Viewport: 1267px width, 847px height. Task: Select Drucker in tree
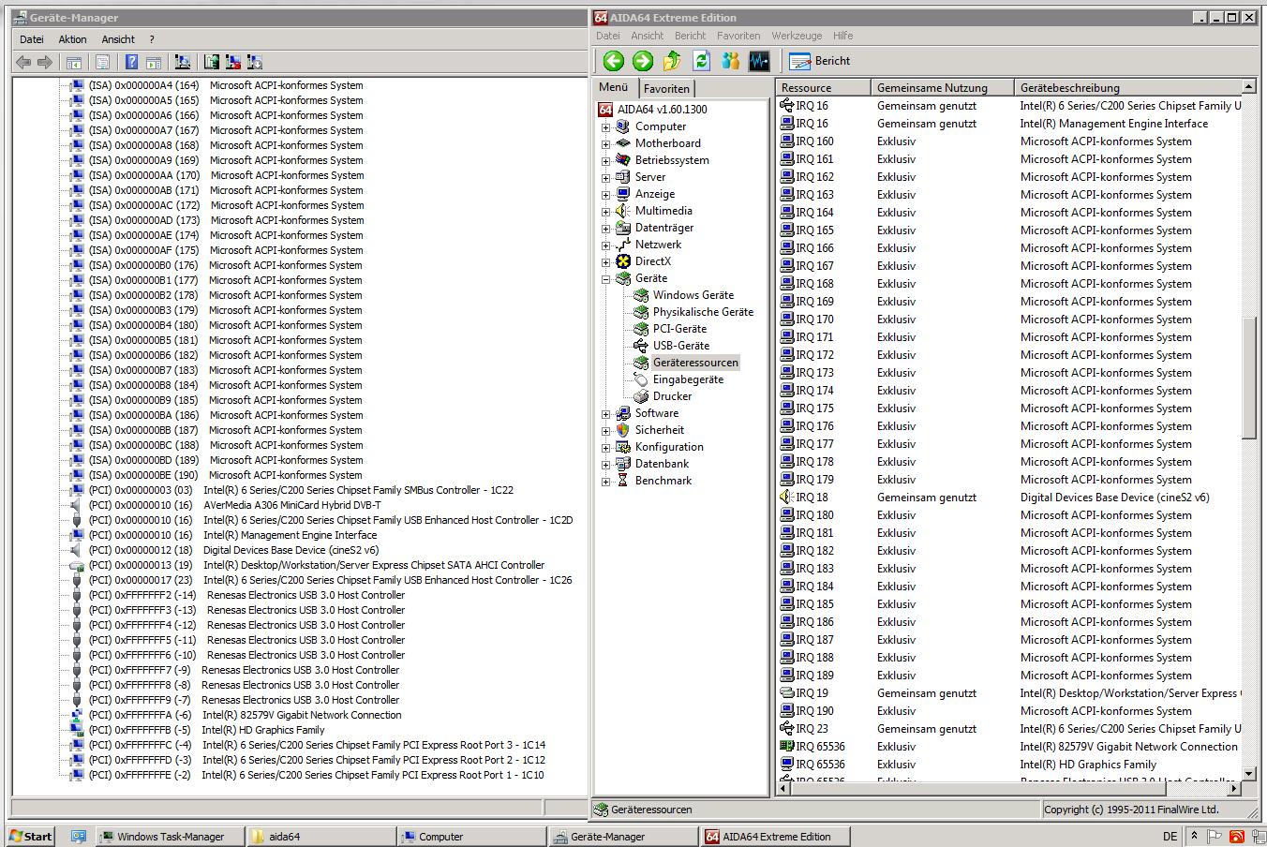[x=672, y=396]
